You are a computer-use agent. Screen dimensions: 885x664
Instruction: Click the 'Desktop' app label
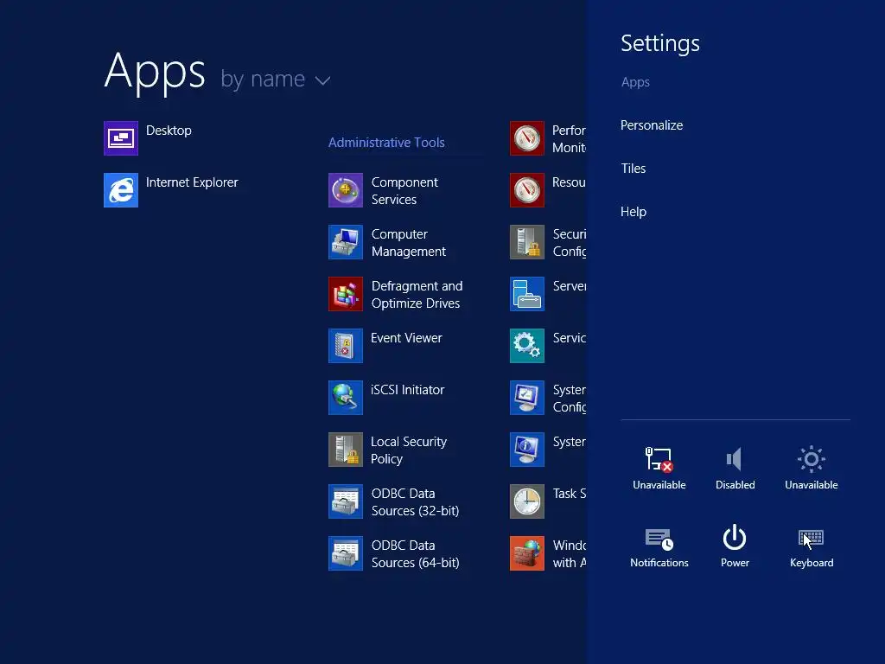coord(169,131)
